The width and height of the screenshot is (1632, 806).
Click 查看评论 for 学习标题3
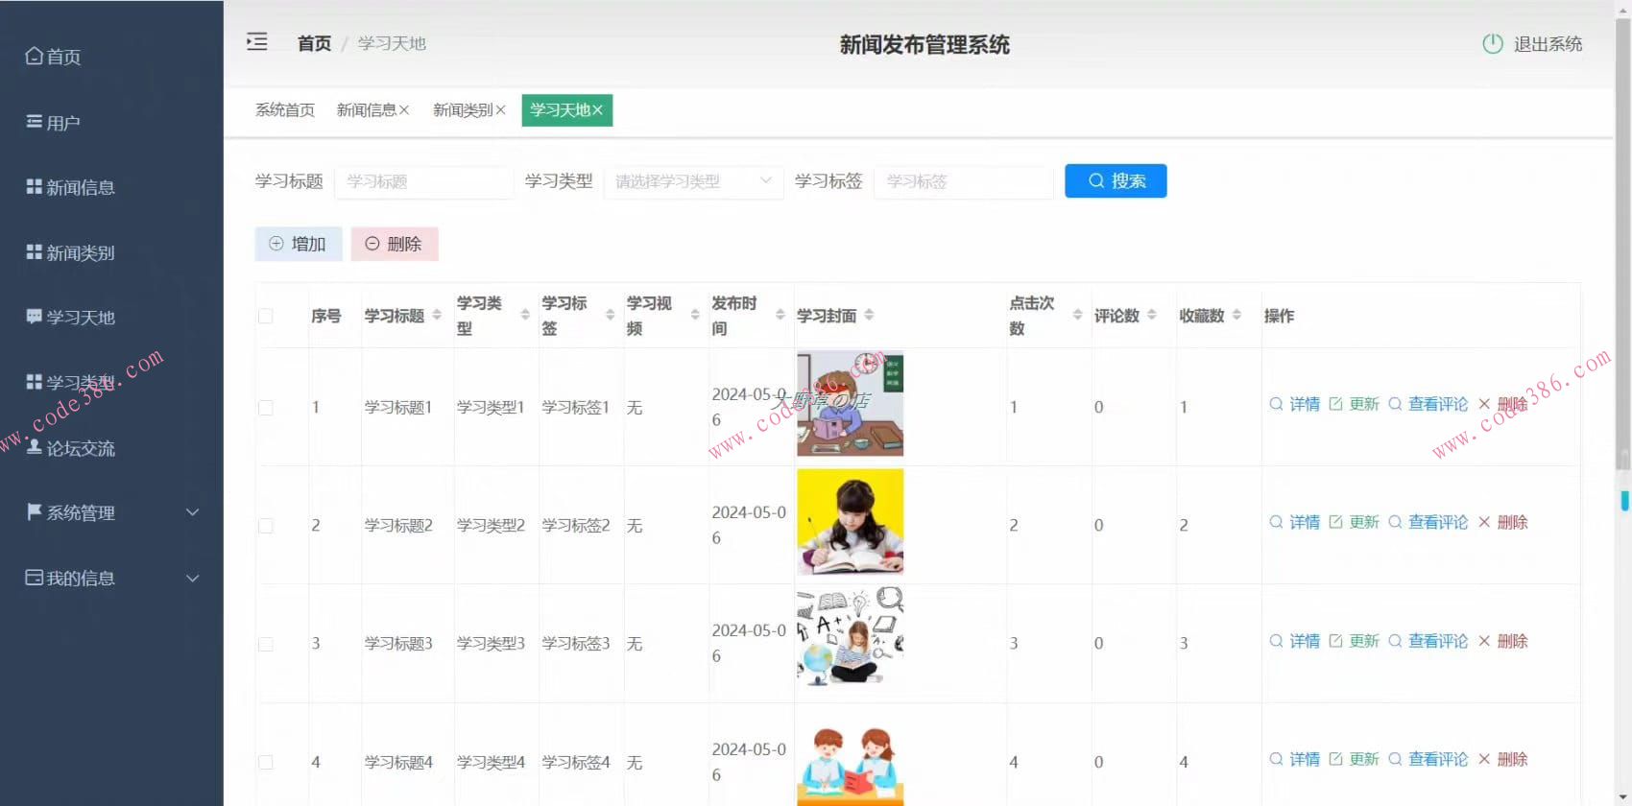(x=1428, y=641)
